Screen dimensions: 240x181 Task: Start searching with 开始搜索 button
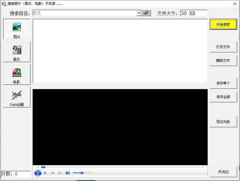point(223,24)
